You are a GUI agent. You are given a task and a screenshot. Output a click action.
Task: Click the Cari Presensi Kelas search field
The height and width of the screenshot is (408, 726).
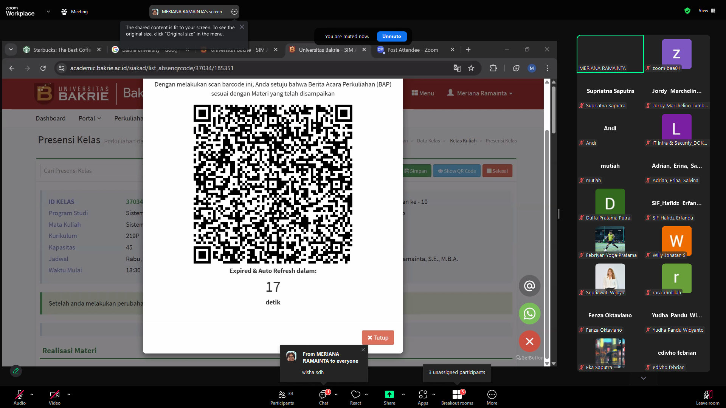tap(92, 171)
